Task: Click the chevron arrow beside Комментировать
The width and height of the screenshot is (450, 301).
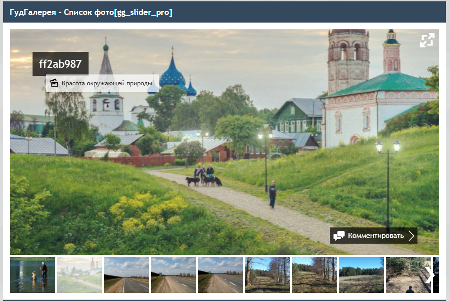Action: point(411,236)
